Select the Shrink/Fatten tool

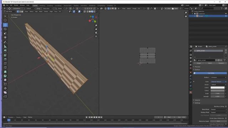tap(5, 88)
